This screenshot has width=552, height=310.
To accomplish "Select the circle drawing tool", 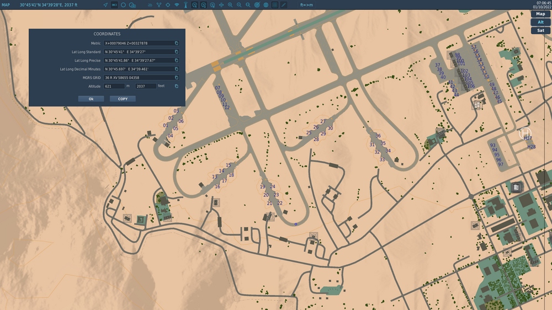I will tap(123, 5).
